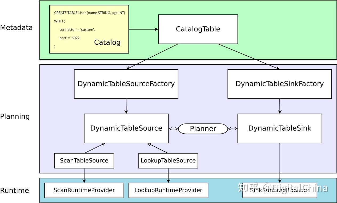Select the ScanTableSource box
Image resolution: width=337 pixels, height=203 pixels.
(x=84, y=160)
